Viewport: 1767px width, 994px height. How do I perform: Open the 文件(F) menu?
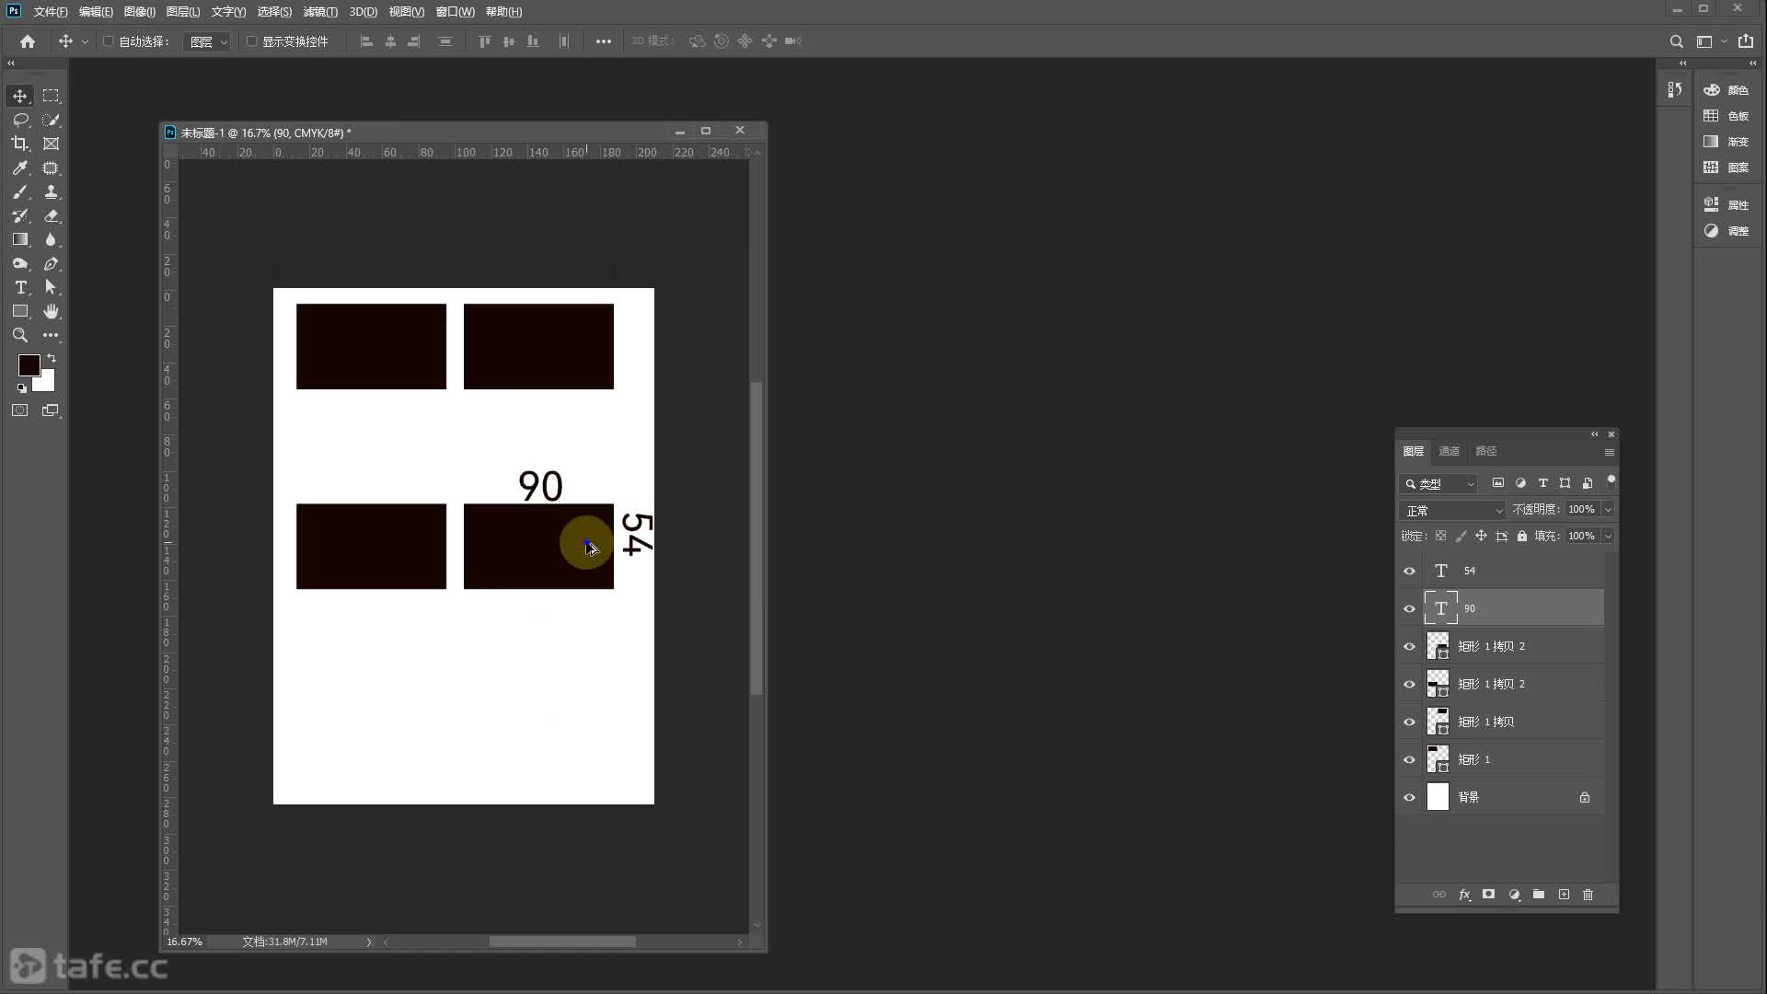coord(51,12)
